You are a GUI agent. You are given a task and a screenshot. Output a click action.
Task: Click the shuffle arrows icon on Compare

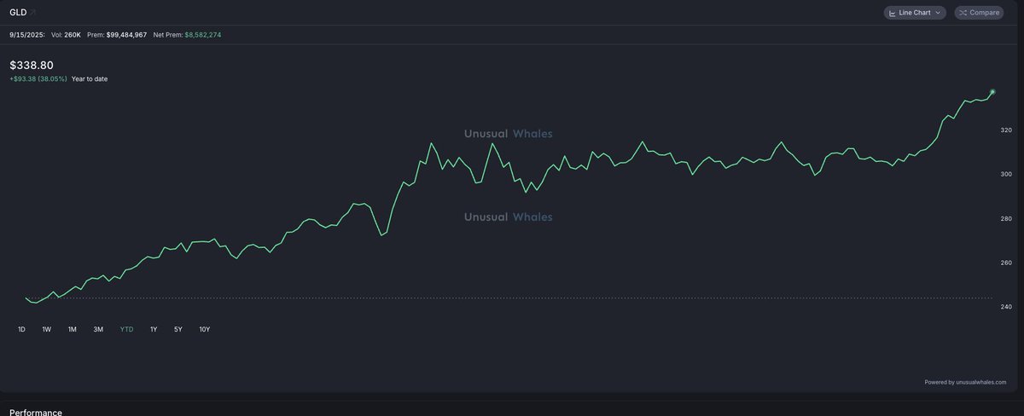(963, 13)
